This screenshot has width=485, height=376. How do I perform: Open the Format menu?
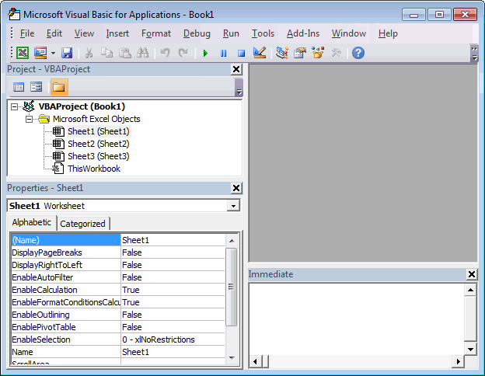coord(156,33)
